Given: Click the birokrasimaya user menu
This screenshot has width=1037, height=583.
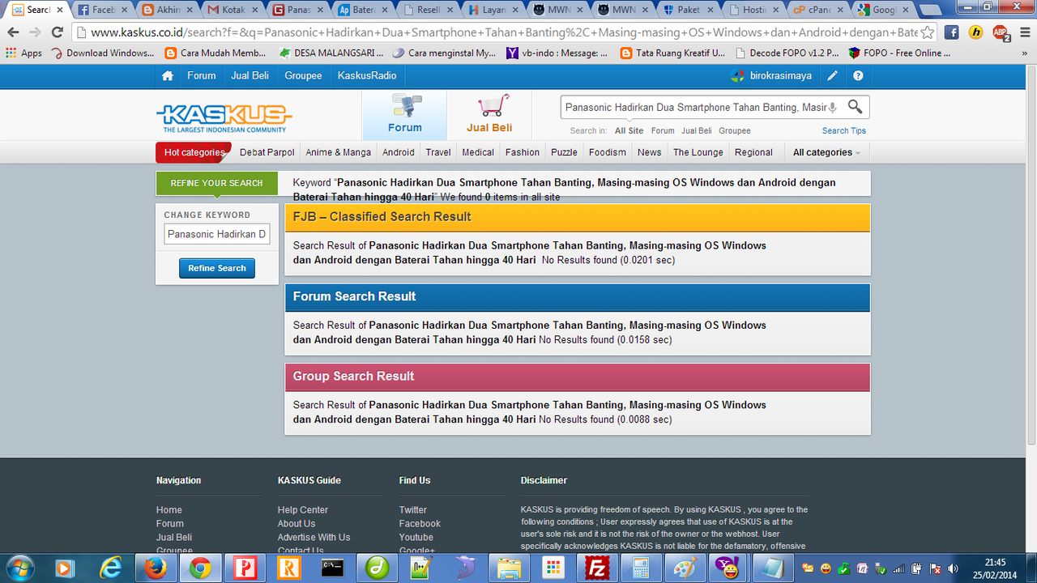Looking at the screenshot, I should [771, 75].
